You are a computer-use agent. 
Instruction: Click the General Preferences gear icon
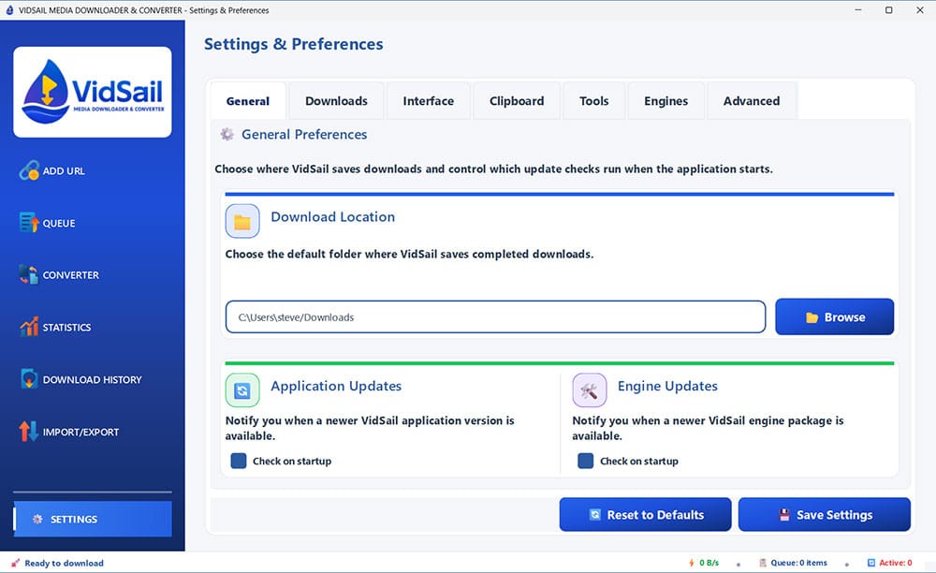click(227, 134)
